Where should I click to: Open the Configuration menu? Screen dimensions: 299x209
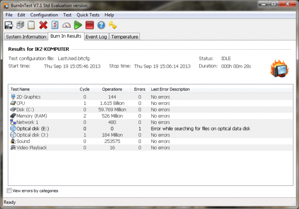(x=44, y=15)
